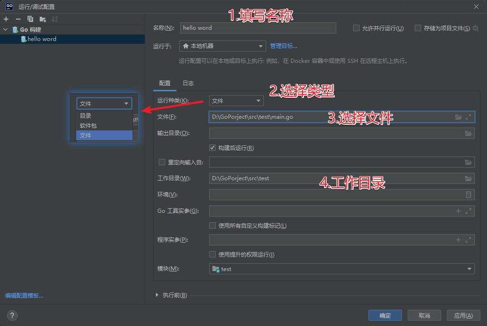This screenshot has width=487, height=326.
Task: Open the folder browser for the 文件 field
Action: [459, 117]
